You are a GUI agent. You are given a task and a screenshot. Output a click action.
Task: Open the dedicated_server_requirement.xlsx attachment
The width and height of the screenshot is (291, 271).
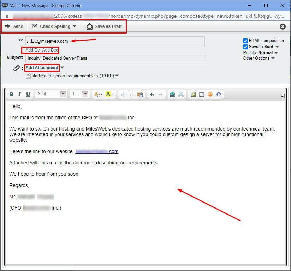pyautogui.click(x=73, y=76)
